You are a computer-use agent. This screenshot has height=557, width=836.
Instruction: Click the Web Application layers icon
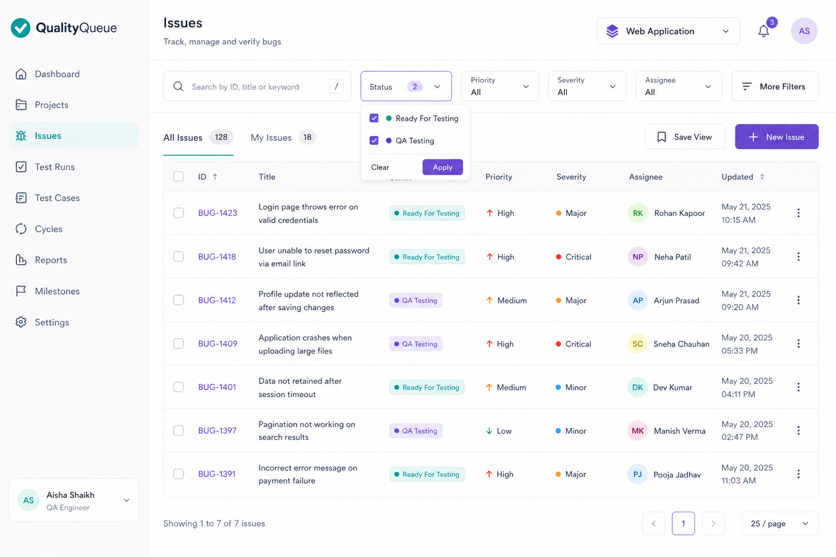(x=612, y=31)
